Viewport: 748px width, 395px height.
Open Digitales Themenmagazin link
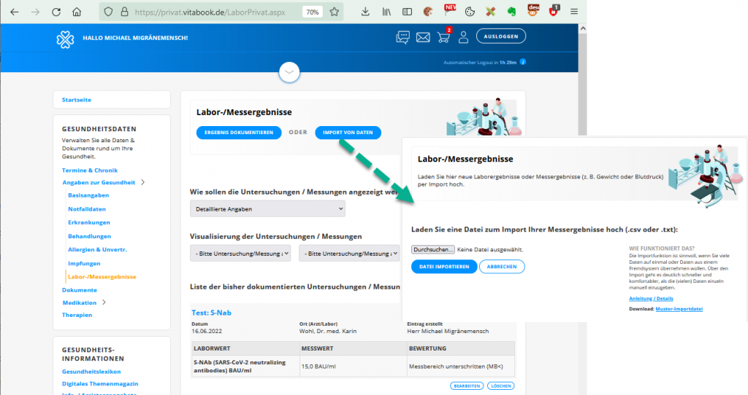pos(99,383)
